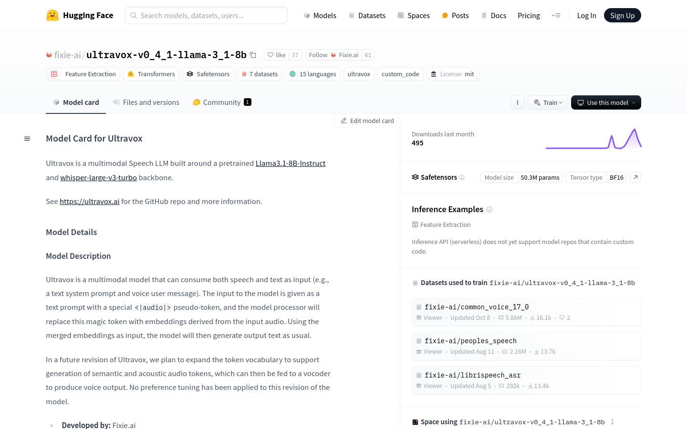Open the fixie-ai/librispeech_asr dataset card
687x429 pixels.
[526, 380]
